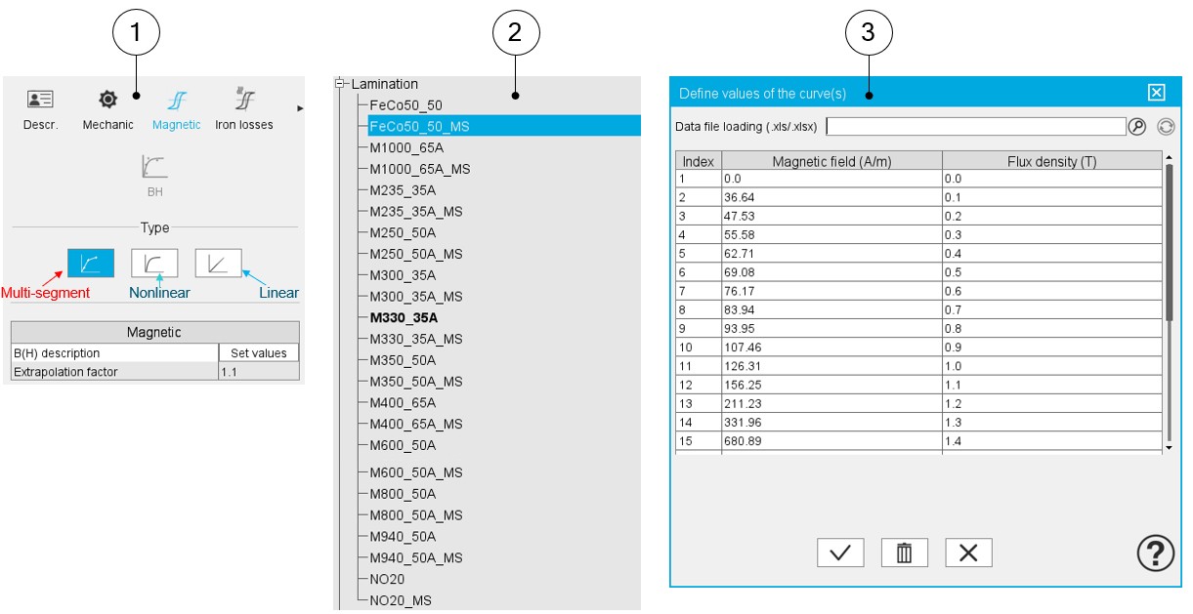Select the Mechanic gear icon
Image resolution: width=1193 pixels, height=614 pixels.
click(x=107, y=100)
